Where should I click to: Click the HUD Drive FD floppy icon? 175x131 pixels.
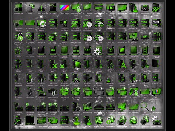pyautogui.click(x=145, y=23)
